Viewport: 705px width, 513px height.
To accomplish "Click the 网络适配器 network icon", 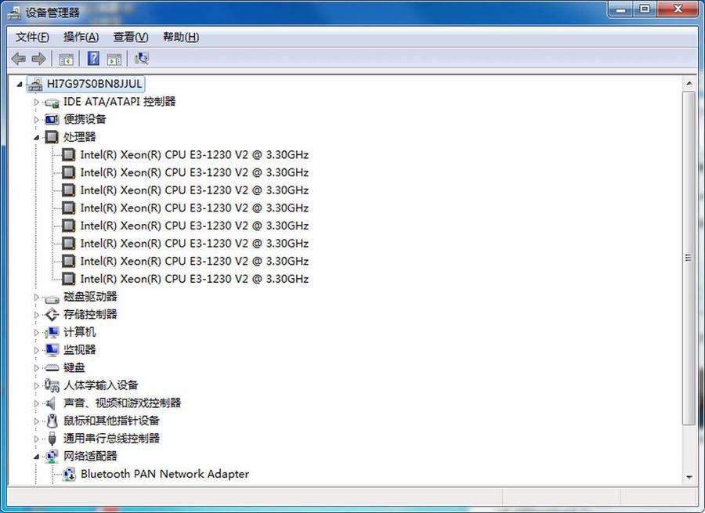I will tap(52, 457).
